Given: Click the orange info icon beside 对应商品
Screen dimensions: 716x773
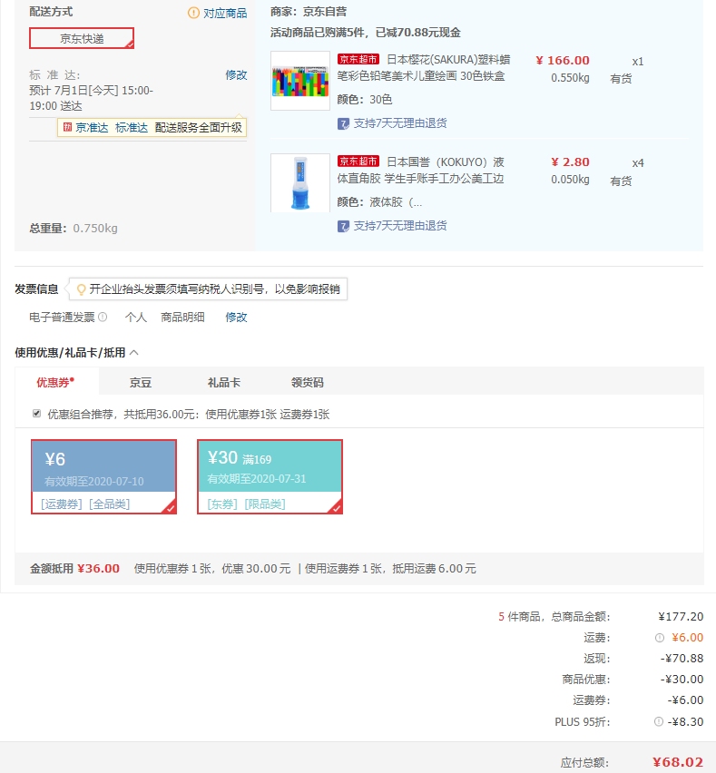Looking at the screenshot, I should [x=193, y=13].
